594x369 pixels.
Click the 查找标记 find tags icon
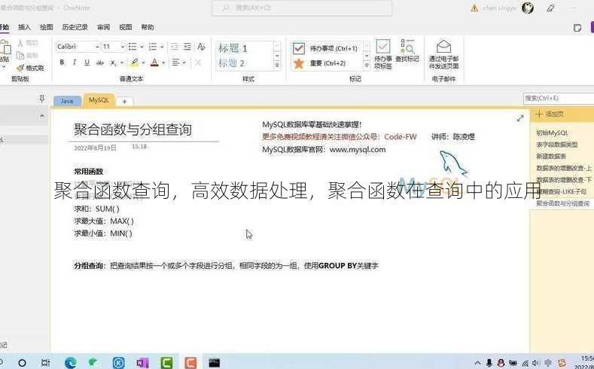[407, 50]
